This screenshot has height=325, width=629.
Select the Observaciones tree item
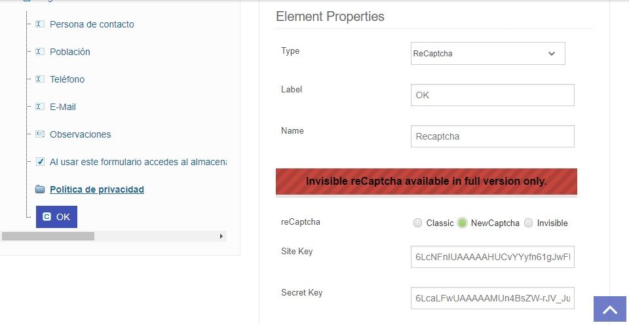(x=80, y=134)
